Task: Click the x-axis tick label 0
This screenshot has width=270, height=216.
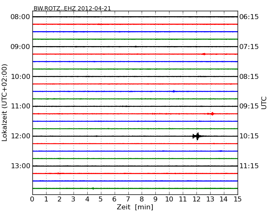Action: pos(32,199)
